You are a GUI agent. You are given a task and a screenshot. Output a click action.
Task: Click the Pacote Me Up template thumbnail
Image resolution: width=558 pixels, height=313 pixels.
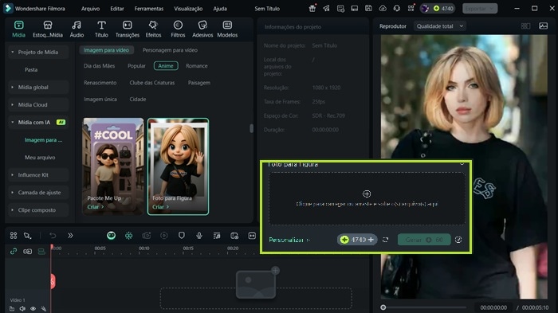coord(113,166)
